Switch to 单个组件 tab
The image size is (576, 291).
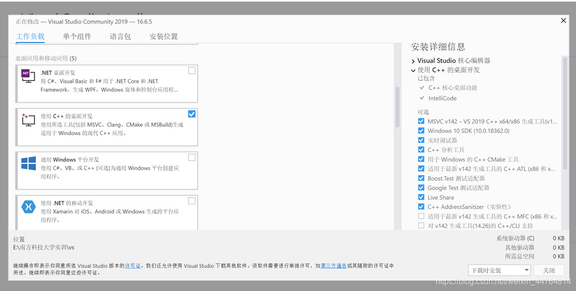(77, 36)
